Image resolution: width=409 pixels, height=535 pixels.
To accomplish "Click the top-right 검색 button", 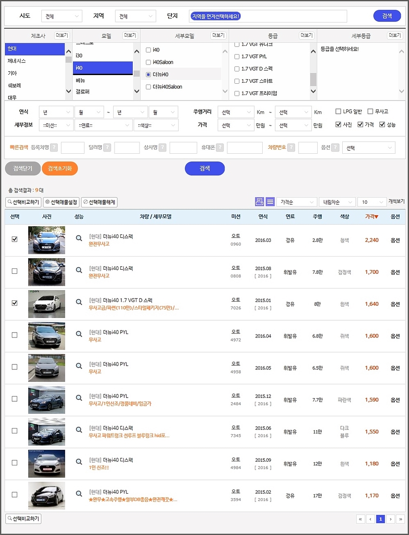I will 387,15.
